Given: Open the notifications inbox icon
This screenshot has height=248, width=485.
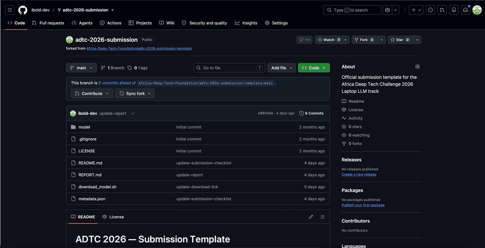Looking at the screenshot, I should click(465, 10).
